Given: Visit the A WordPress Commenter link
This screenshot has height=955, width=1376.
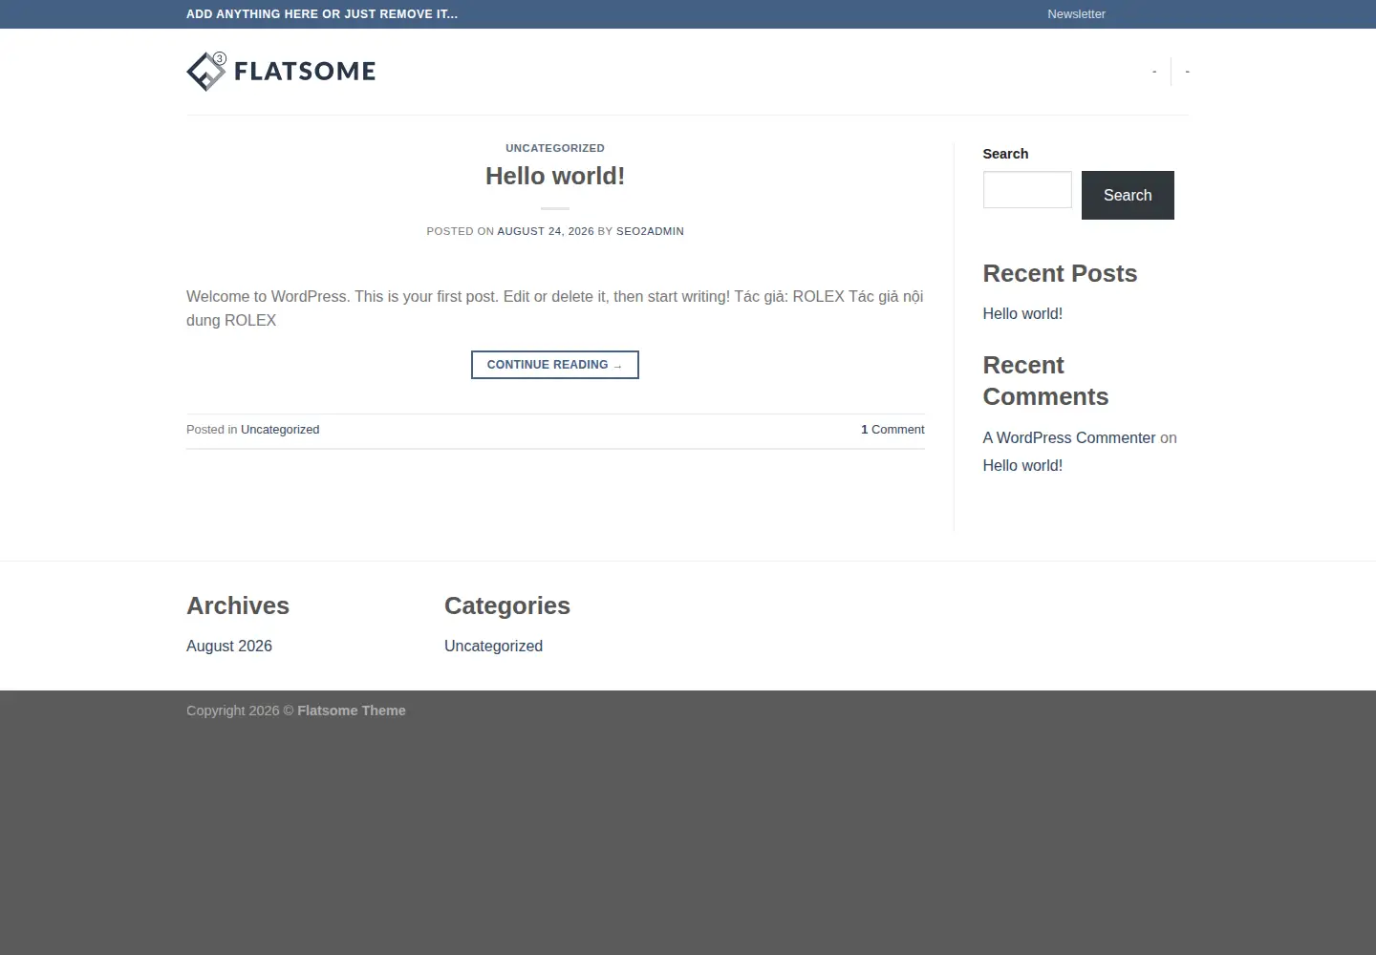Looking at the screenshot, I should coord(1069,437).
